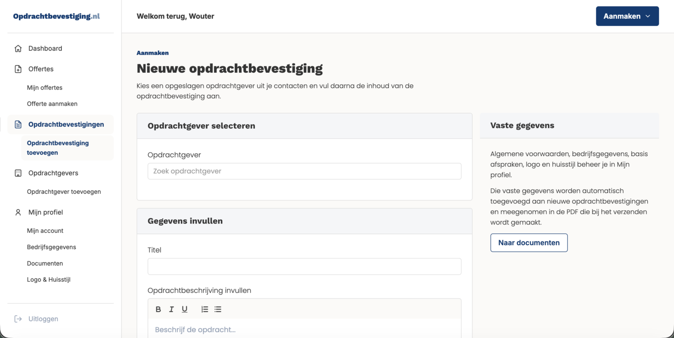Go to Bedrijfsgegevens
Image resolution: width=674 pixels, height=338 pixels.
click(x=51, y=247)
